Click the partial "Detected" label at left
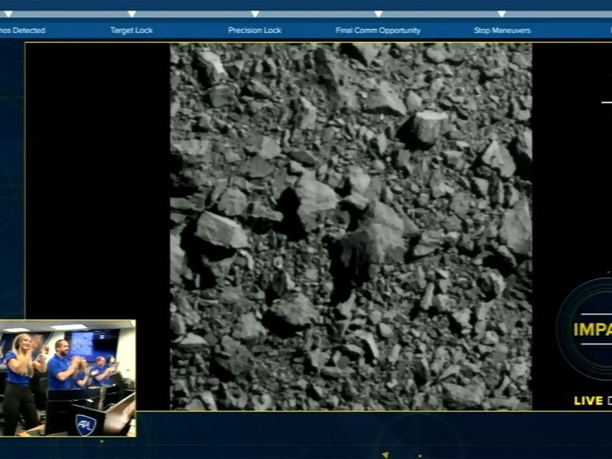This screenshot has height=459, width=612. [x=23, y=31]
